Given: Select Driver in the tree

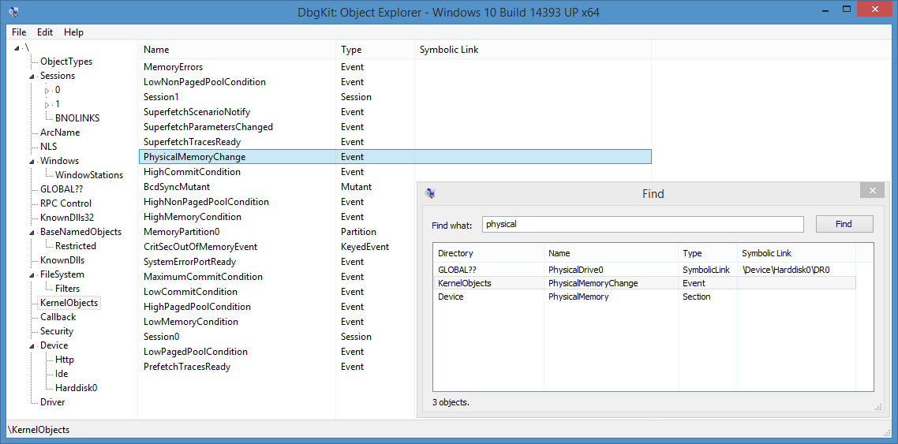Looking at the screenshot, I should tap(52, 402).
